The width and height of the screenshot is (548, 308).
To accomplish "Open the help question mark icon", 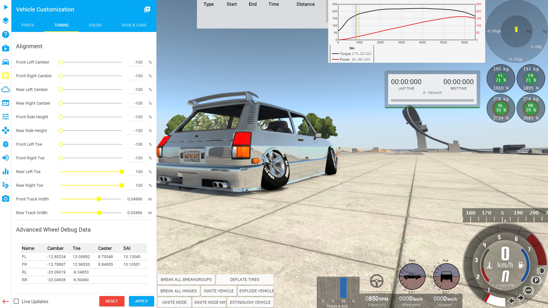I will (6, 35).
